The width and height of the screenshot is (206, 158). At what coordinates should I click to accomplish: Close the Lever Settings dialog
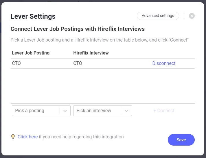192,16
